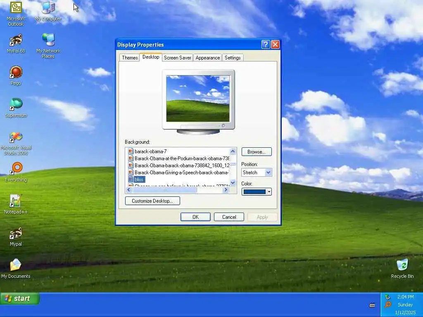Screen dimensions: 423x317
Task: Select the Mypal desktop shortcut
Action: [16, 237]
